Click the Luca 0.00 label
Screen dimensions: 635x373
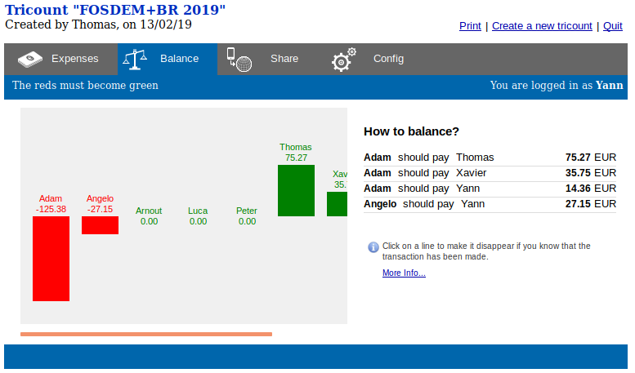click(198, 216)
